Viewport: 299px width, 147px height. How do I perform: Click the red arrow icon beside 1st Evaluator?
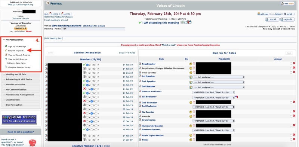(237, 97)
